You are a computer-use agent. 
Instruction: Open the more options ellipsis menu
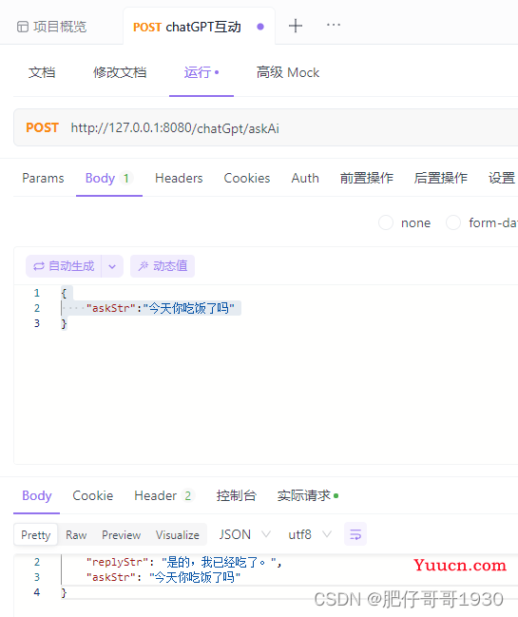click(334, 25)
